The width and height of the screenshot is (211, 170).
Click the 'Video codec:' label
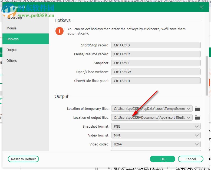click(100, 144)
